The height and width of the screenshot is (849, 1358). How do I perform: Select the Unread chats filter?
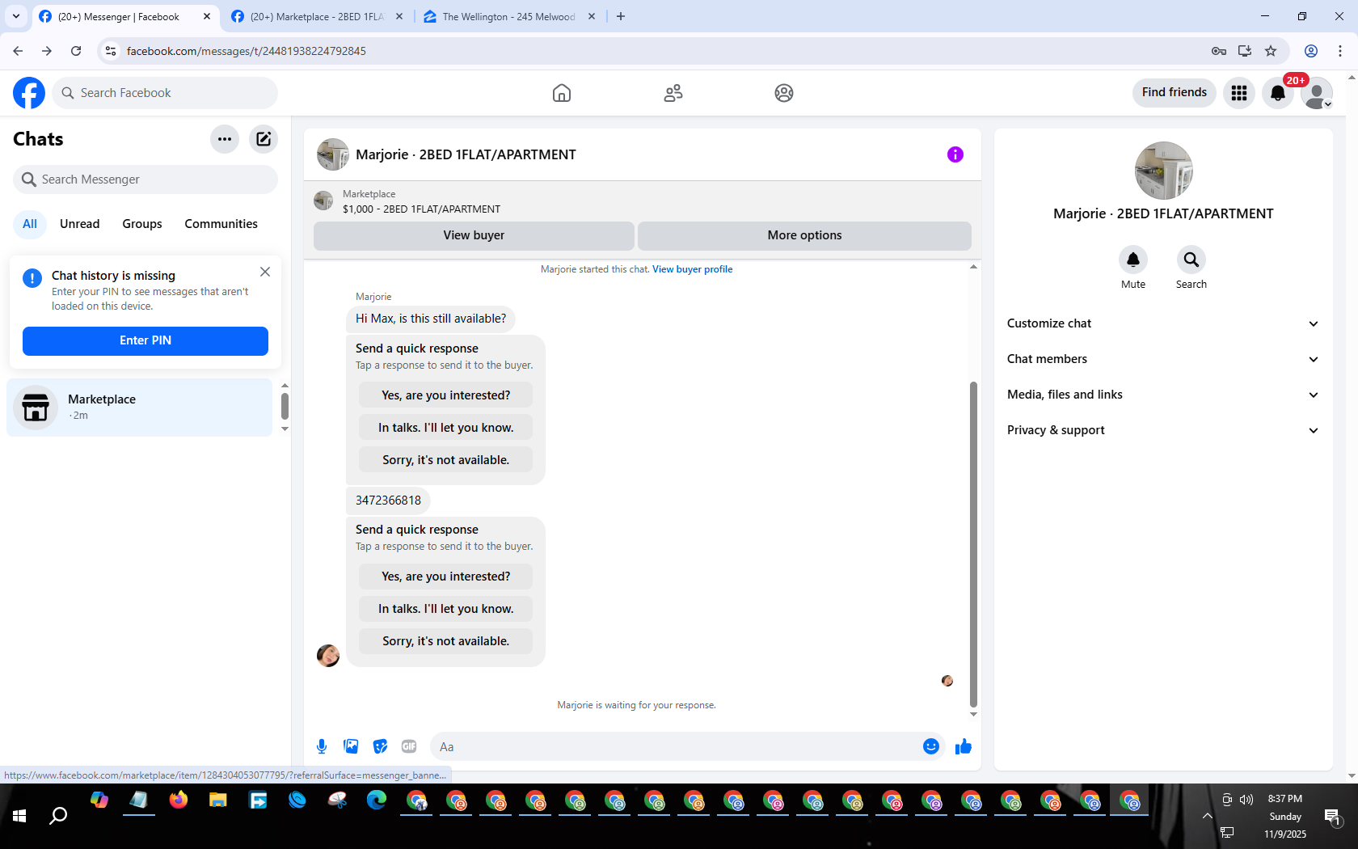click(x=80, y=224)
